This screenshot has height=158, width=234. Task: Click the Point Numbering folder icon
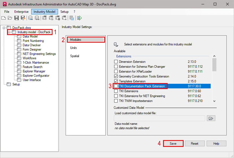coord(19,41)
